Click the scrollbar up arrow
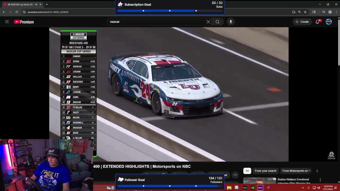340x191 pixels. [x=339, y=18]
